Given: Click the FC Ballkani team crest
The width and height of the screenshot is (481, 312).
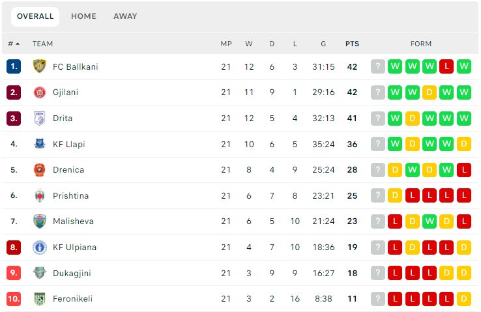Looking at the screenshot, I should click(40, 66).
